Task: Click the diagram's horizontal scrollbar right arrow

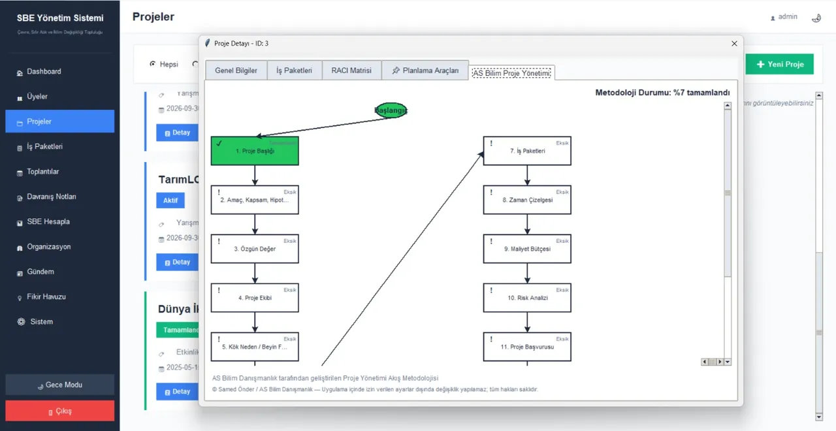Action: (720, 362)
